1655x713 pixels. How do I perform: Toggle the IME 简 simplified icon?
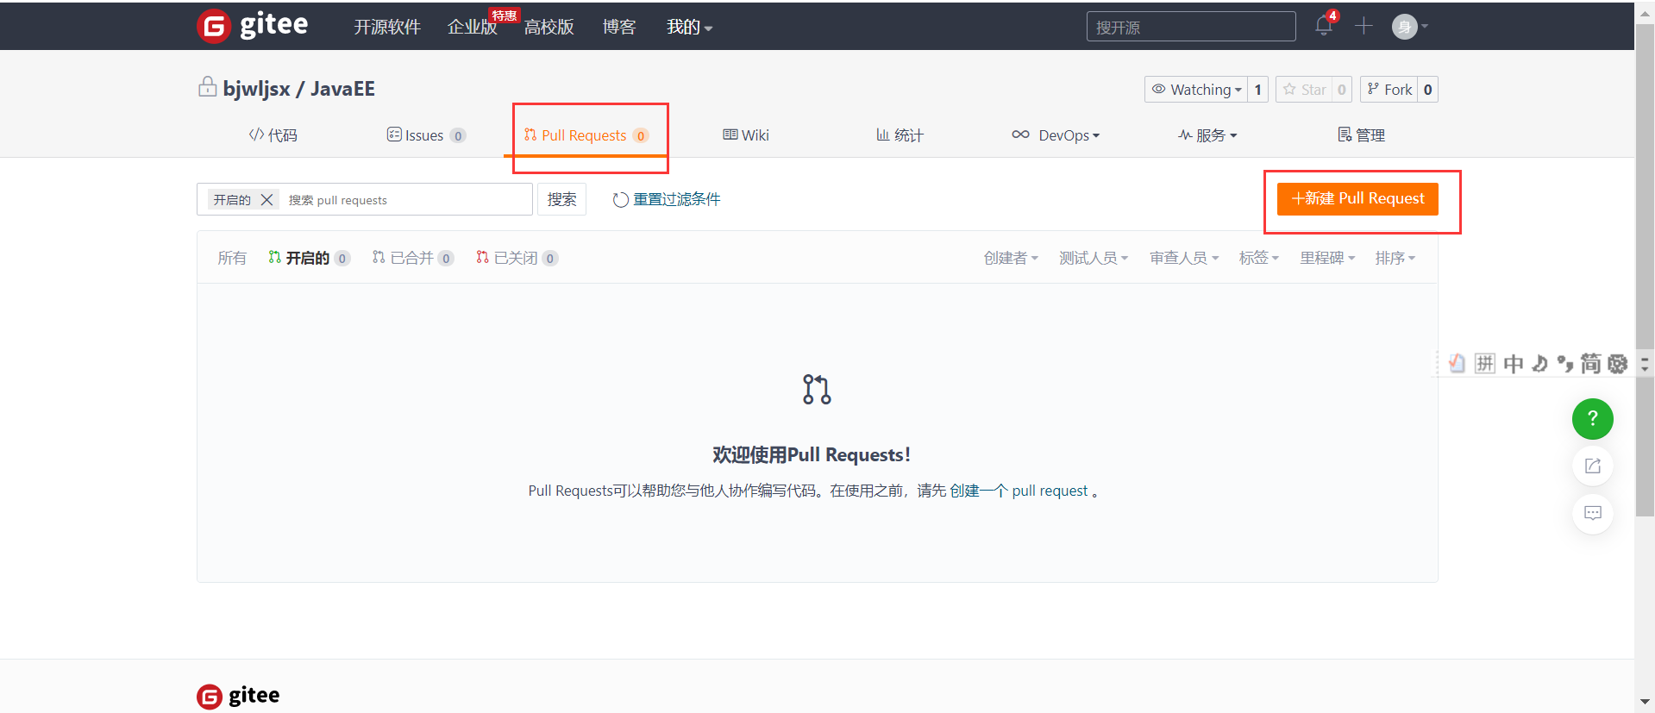point(1591,363)
